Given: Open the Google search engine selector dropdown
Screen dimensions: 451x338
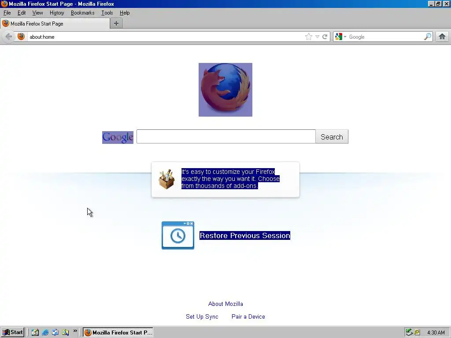Looking at the screenshot, I should pyautogui.click(x=340, y=37).
